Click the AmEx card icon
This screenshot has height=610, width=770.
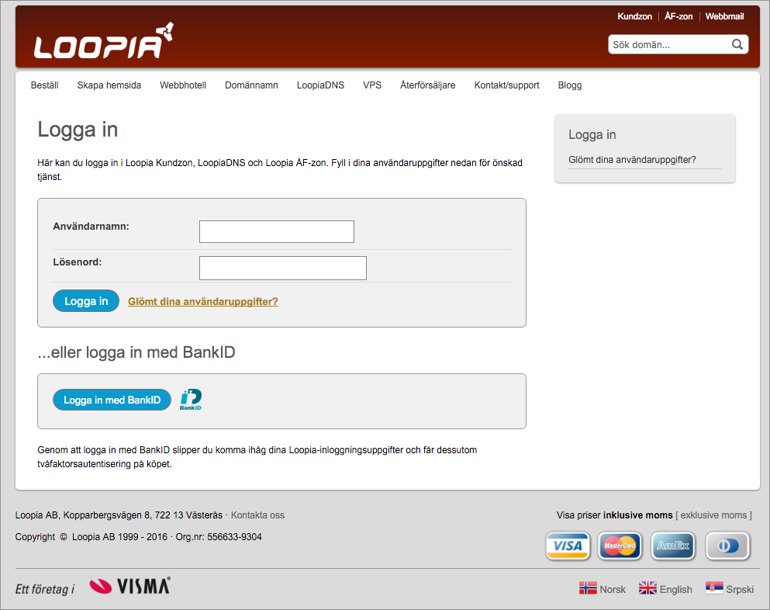coord(673,546)
